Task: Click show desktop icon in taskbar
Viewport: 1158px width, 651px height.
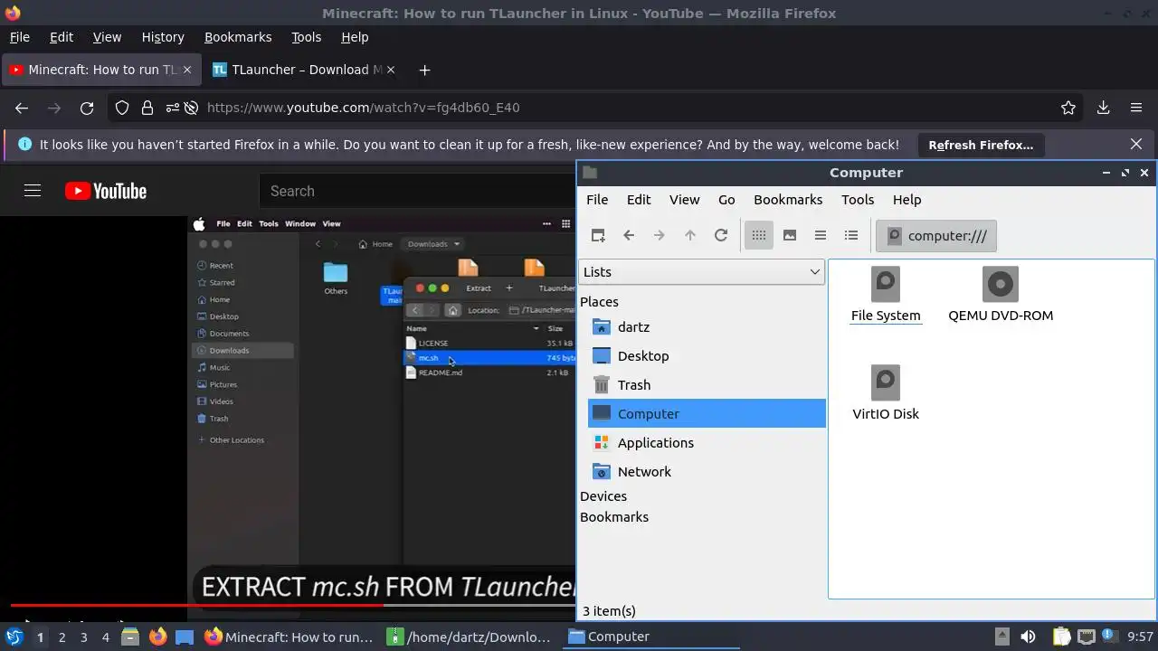Action: pyautogui.click(x=185, y=637)
